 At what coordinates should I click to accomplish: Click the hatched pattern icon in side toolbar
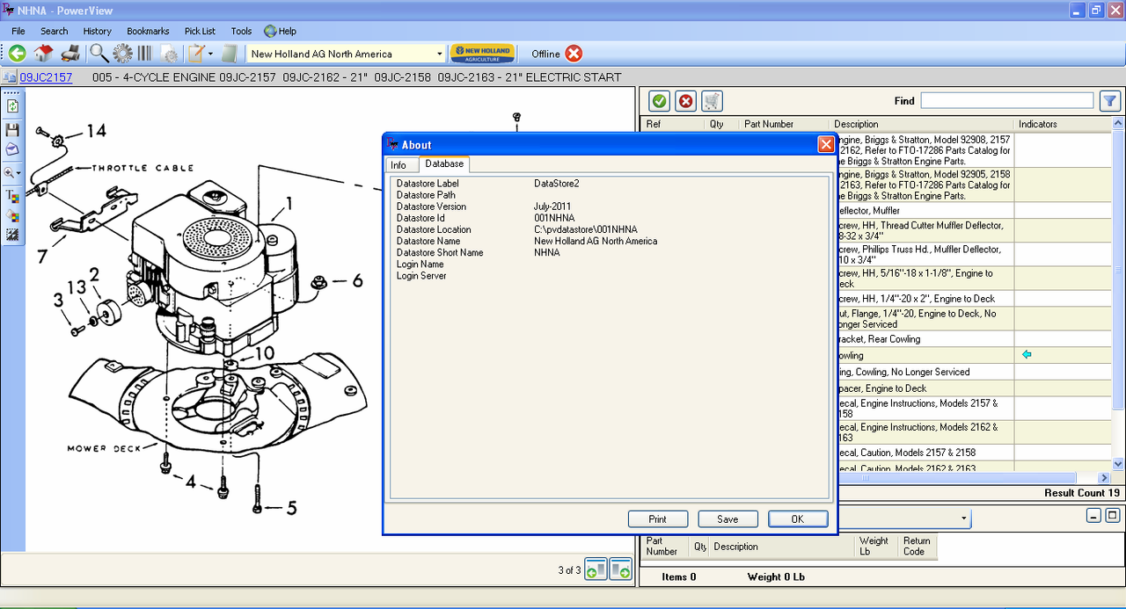pos(12,235)
